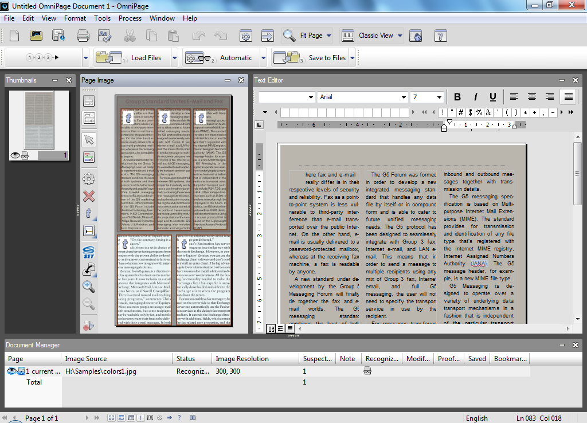Click the Text Editor vertical scrollbar thumb

click(577, 173)
